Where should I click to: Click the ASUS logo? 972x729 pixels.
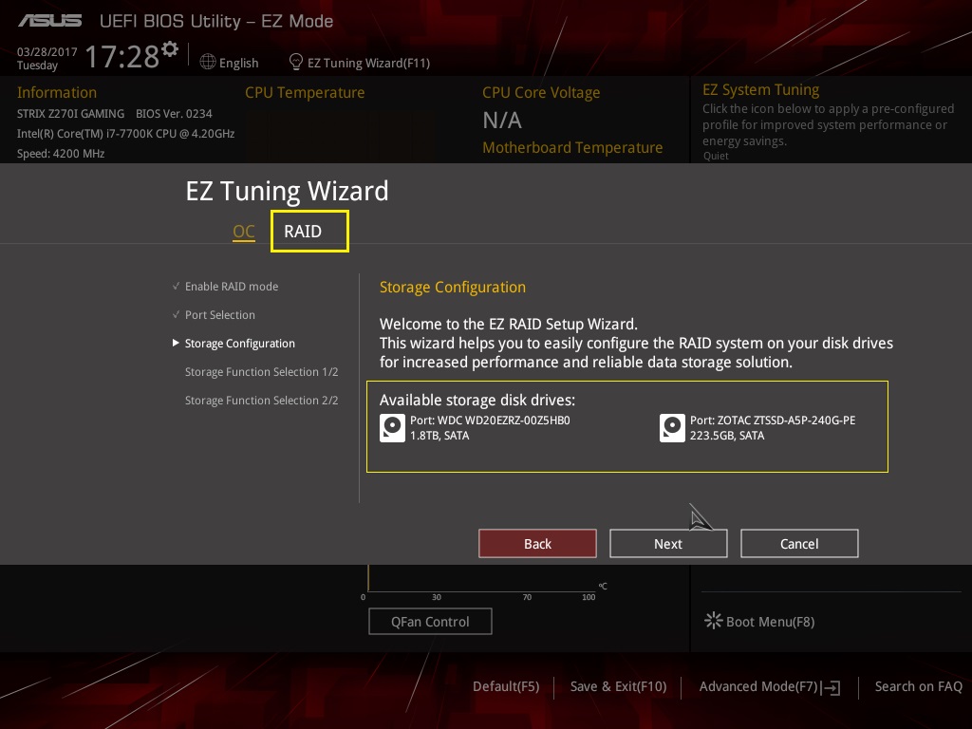pos(49,21)
